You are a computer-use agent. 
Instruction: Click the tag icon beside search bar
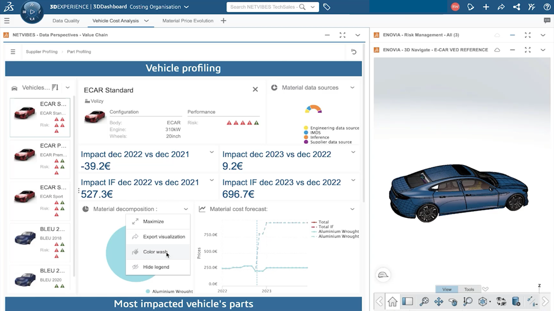(327, 7)
